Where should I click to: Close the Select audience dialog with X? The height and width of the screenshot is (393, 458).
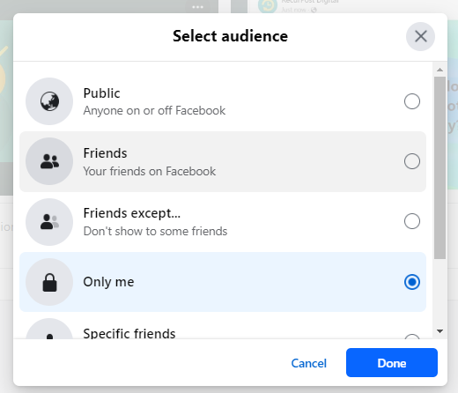(420, 37)
